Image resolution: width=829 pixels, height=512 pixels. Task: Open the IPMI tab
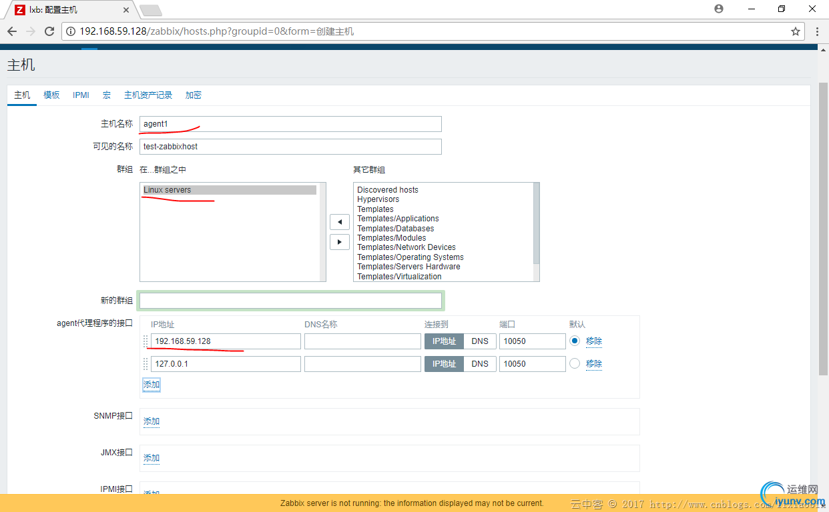tap(81, 95)
